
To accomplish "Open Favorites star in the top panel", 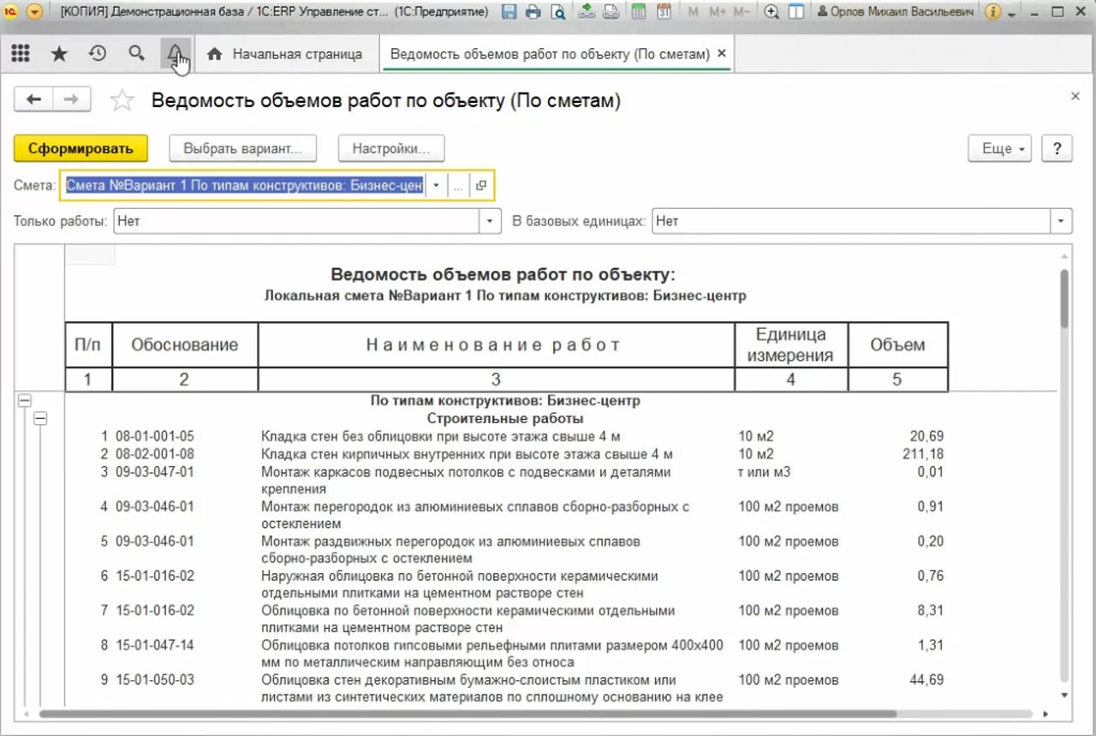I will pyautogui.click(x=59, y=54).
